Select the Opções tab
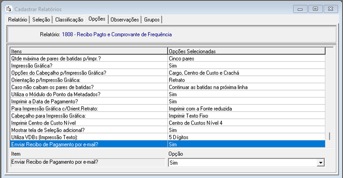The height and width of the screenshot is (178, 343). (96, 19)
